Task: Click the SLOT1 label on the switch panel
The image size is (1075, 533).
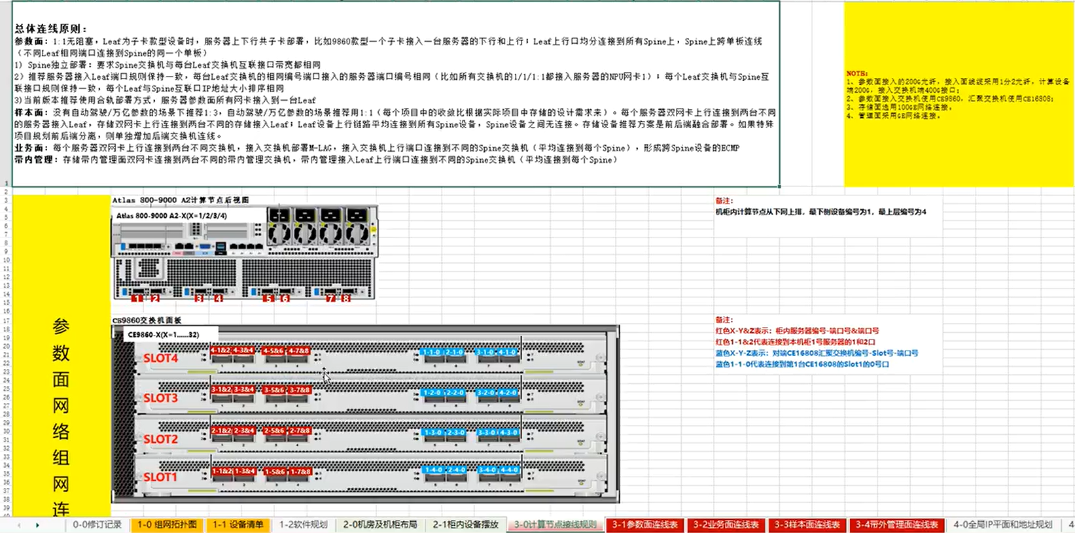Action: coord(160,477)
